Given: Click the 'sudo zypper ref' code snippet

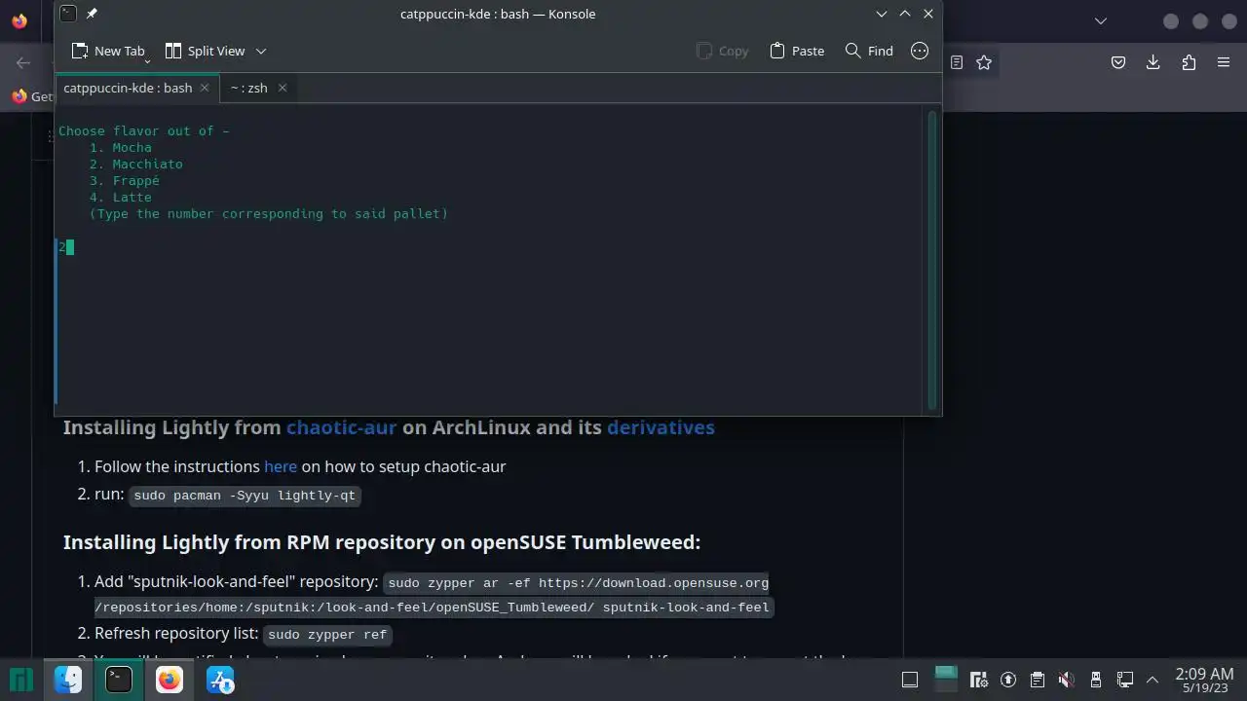Looking at the screenshot, I should (327, 635).
